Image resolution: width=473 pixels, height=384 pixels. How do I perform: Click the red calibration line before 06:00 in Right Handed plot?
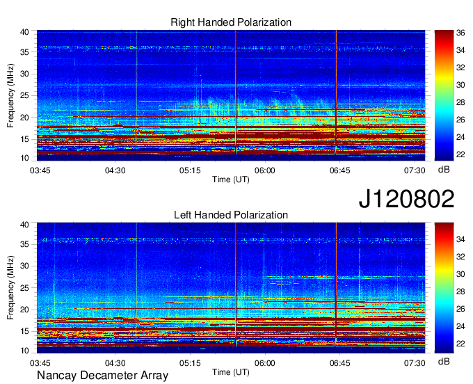click(x=236, y=92)
